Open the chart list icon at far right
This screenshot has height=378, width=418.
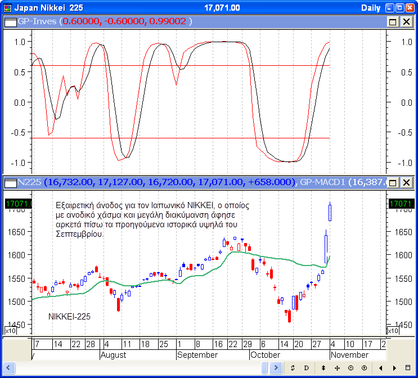pyautogui.click(x=408, y=368)
